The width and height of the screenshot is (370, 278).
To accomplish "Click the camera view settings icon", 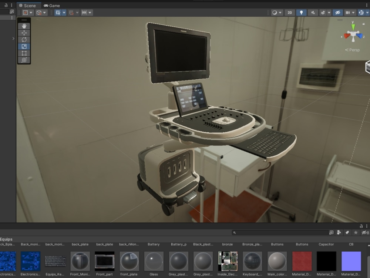I will pyautogui.click(x=348, y=12).
